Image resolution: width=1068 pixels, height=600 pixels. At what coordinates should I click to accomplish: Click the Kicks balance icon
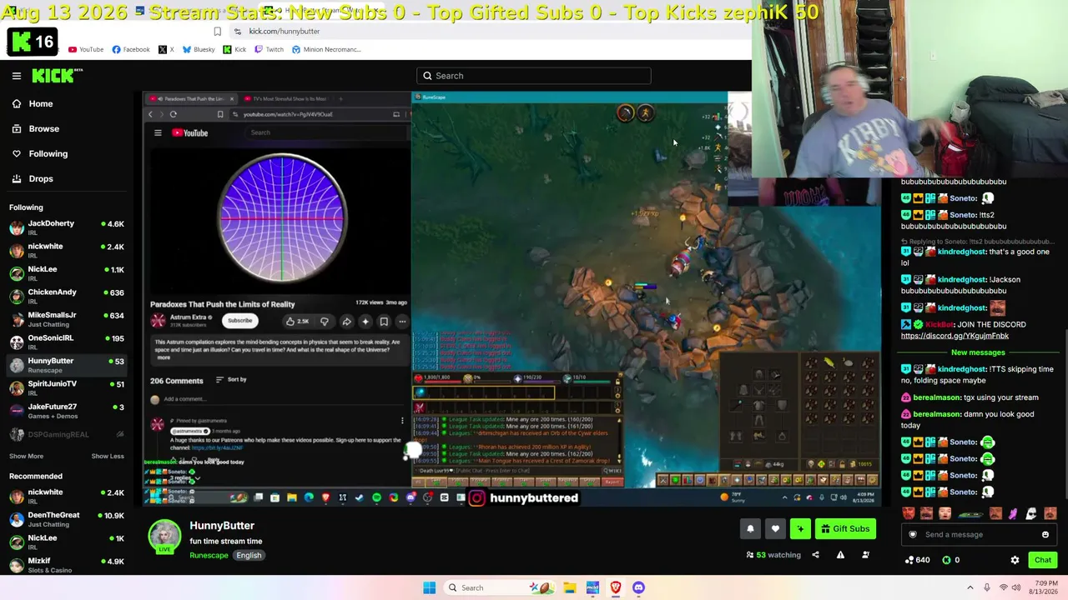[946, 560]
